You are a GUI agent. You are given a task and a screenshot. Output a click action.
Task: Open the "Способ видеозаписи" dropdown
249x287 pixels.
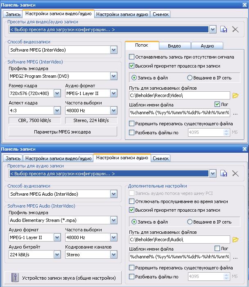[113, 50]
